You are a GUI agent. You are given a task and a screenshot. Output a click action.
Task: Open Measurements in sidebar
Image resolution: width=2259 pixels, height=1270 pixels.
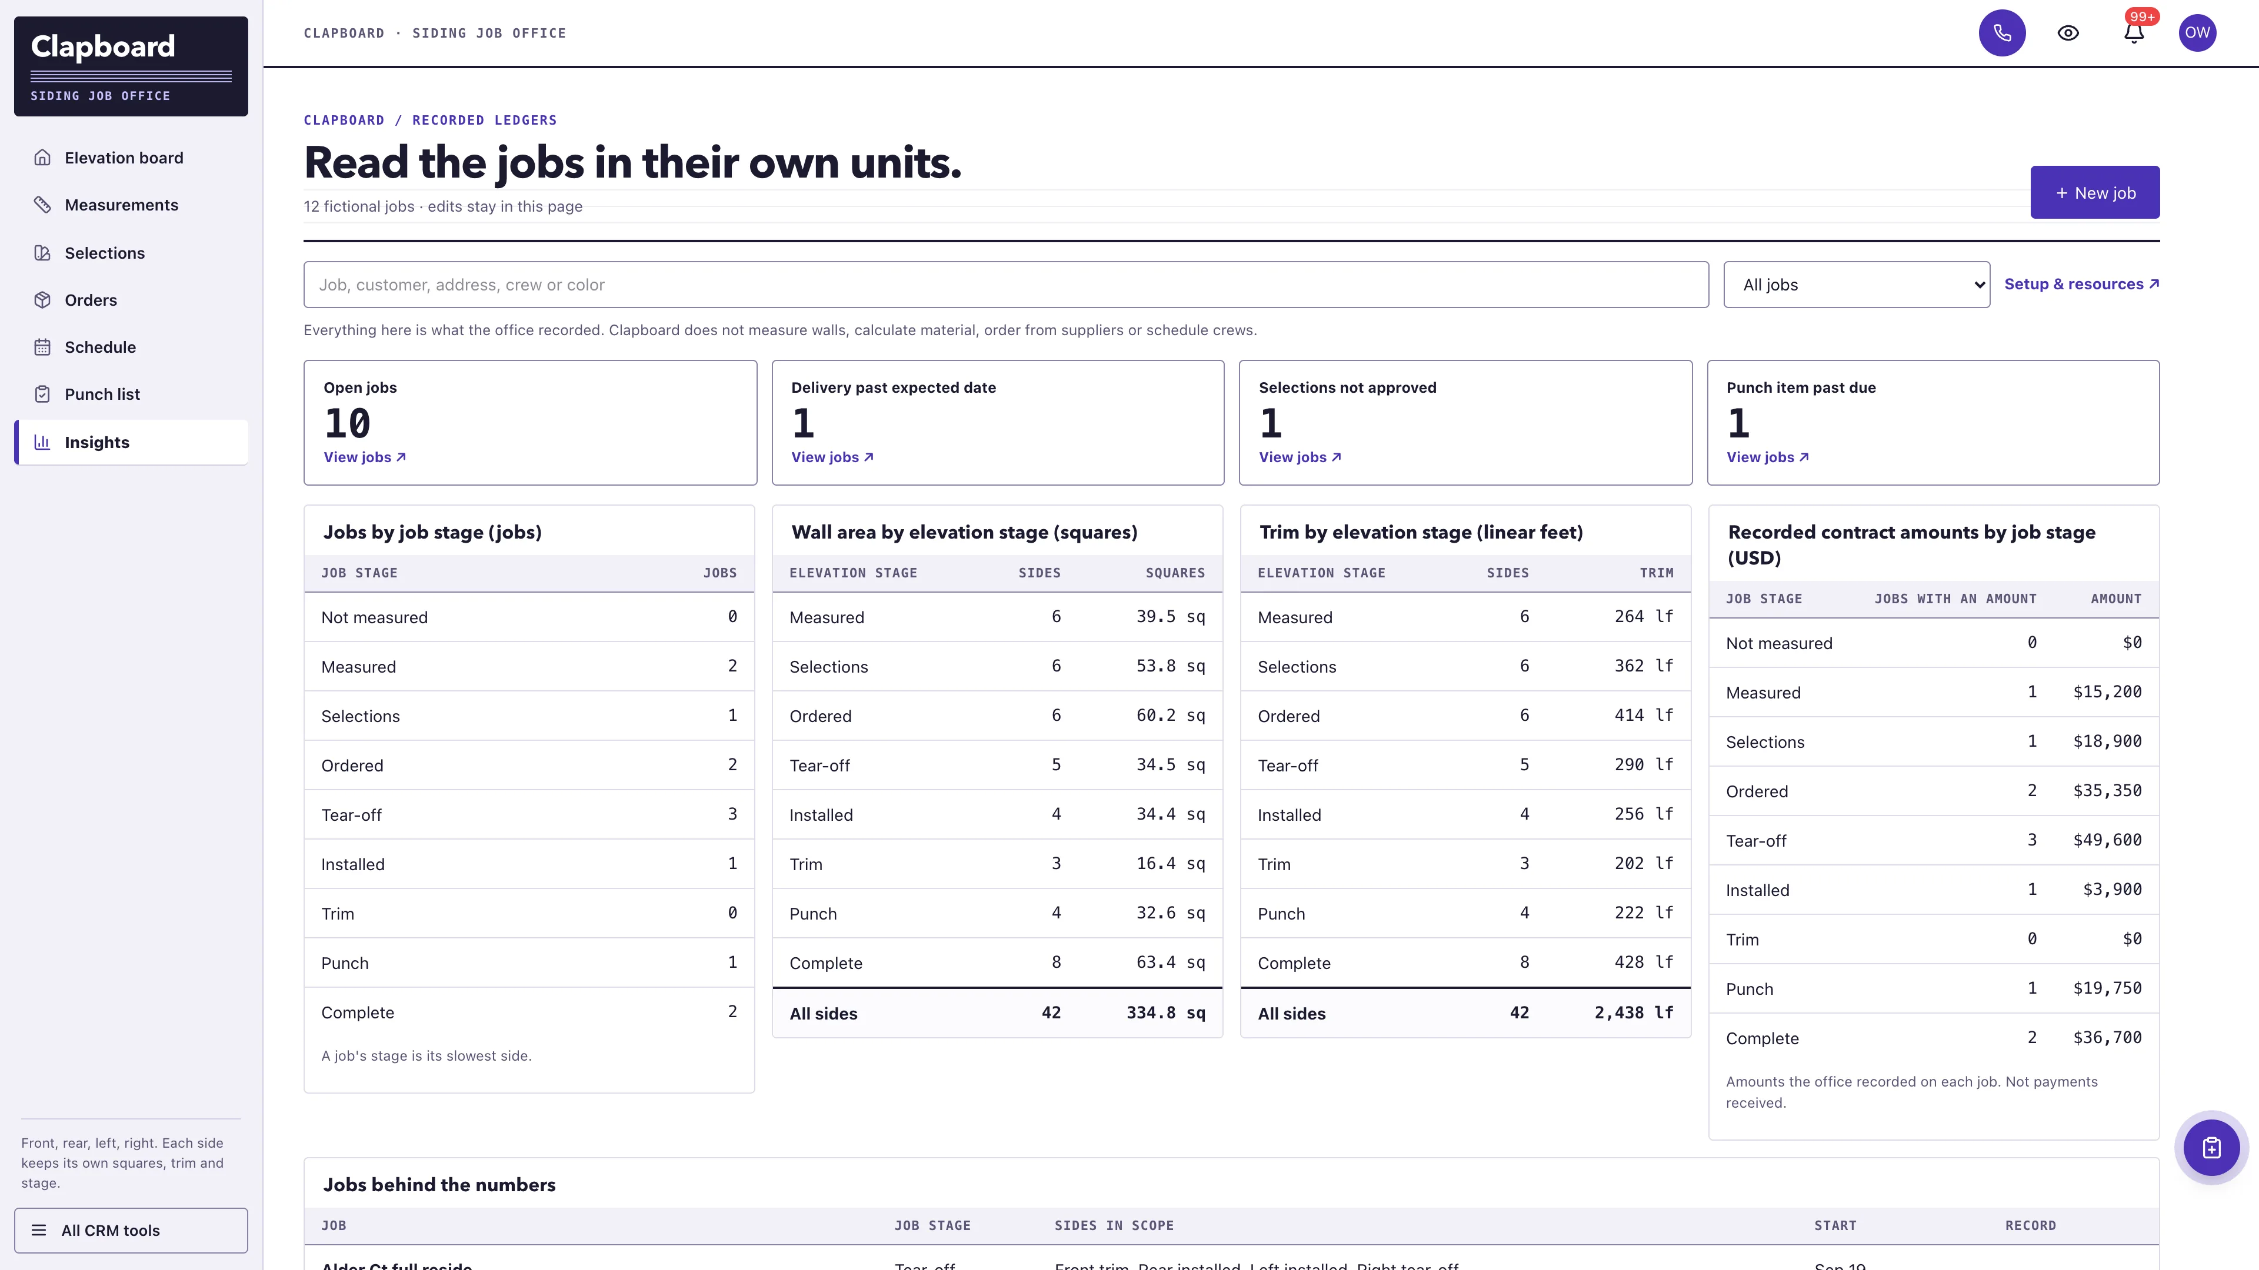(132, 205)
